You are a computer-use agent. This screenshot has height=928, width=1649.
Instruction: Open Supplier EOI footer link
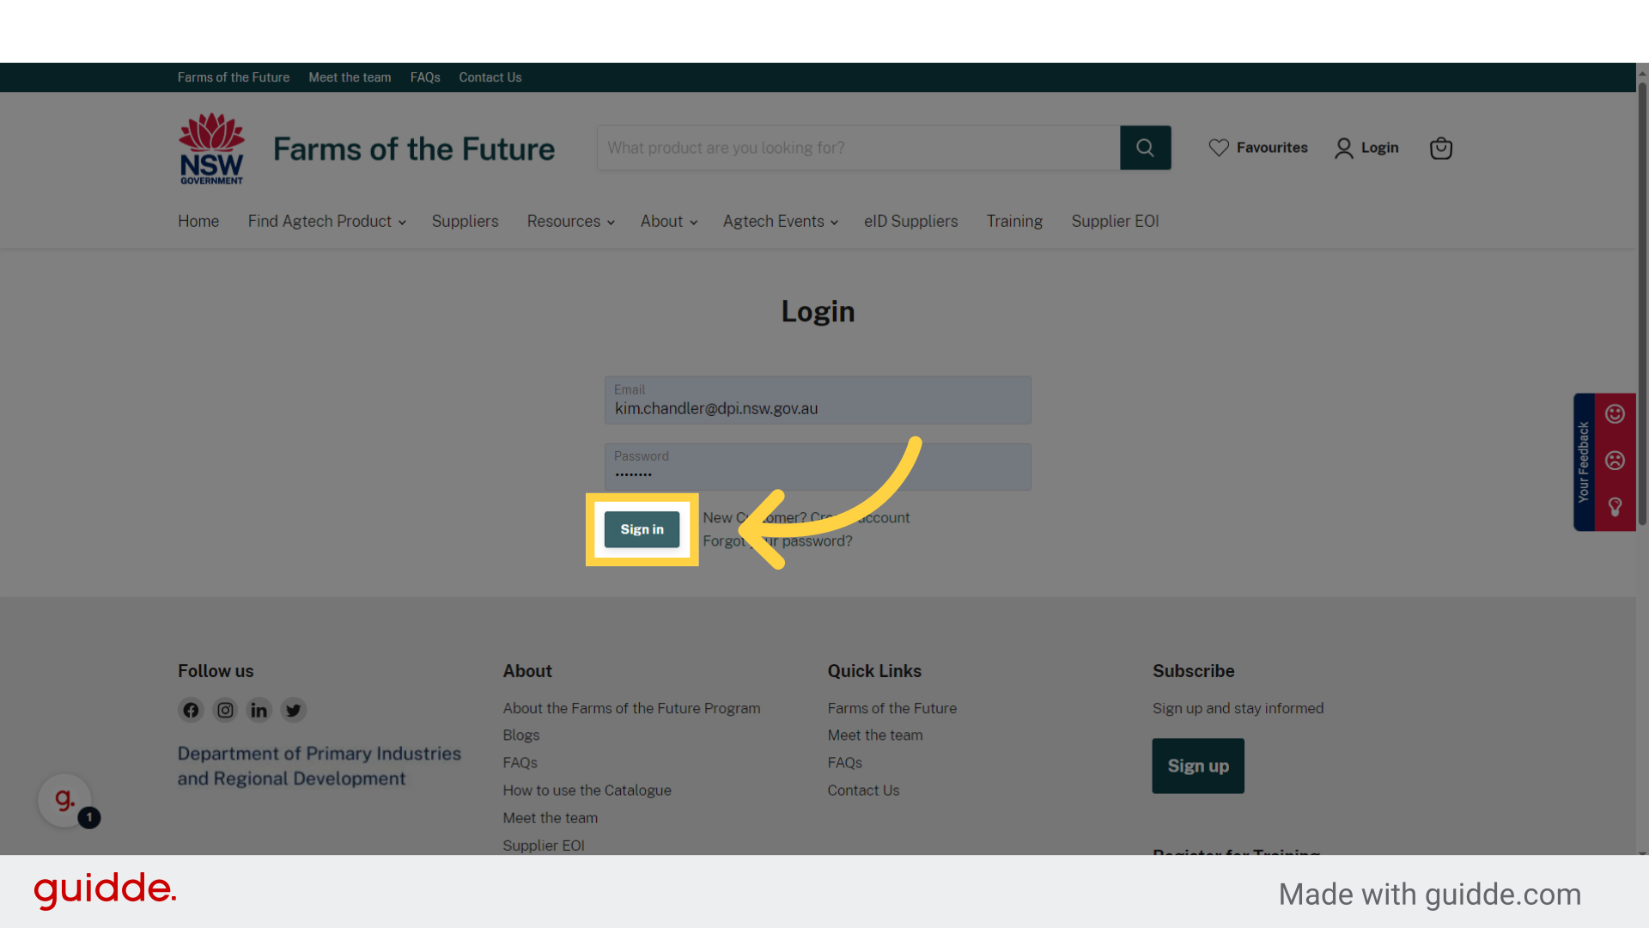[544, 846]
